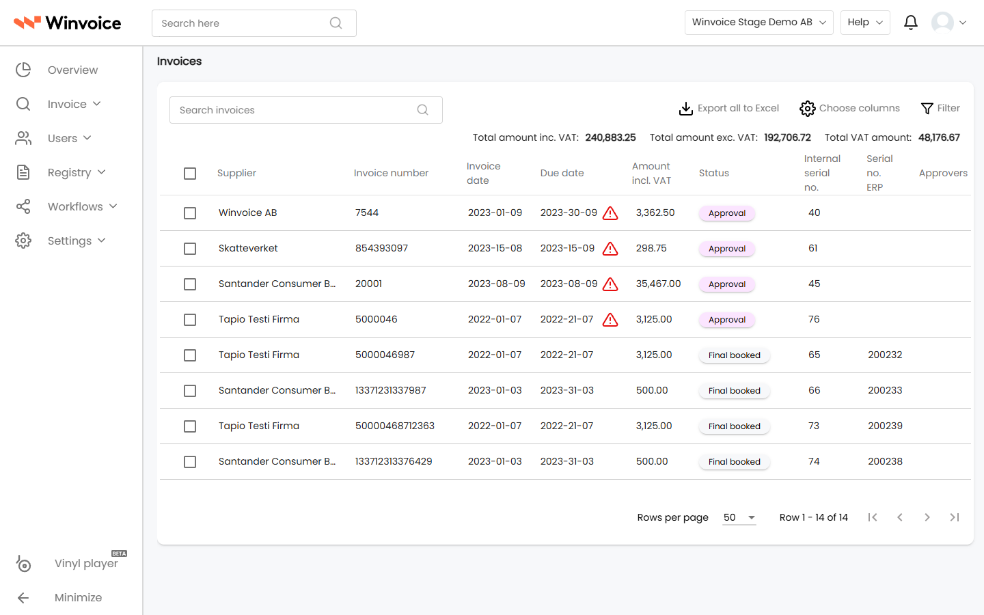Click the magnifier icon in top search bar

[x=336, y=23]
